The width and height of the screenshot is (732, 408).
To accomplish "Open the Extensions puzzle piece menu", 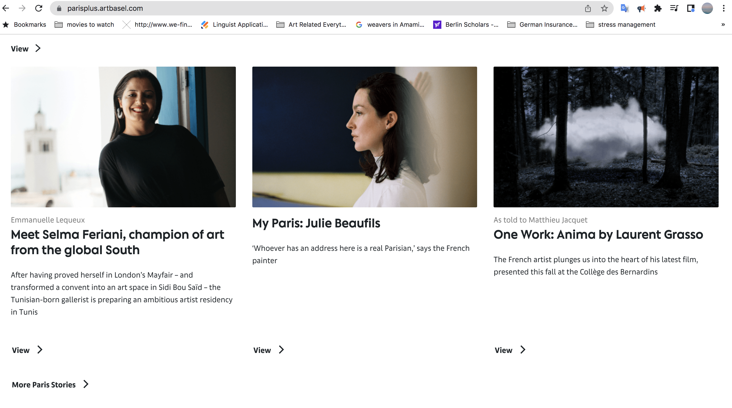I will (658, 8).
